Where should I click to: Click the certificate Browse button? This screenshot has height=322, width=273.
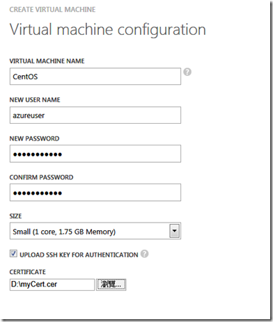tap(111, 284)
